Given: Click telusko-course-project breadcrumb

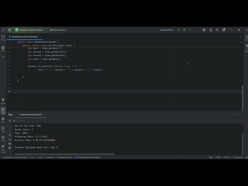Looking at the screenshot, I should click(15, 157).
